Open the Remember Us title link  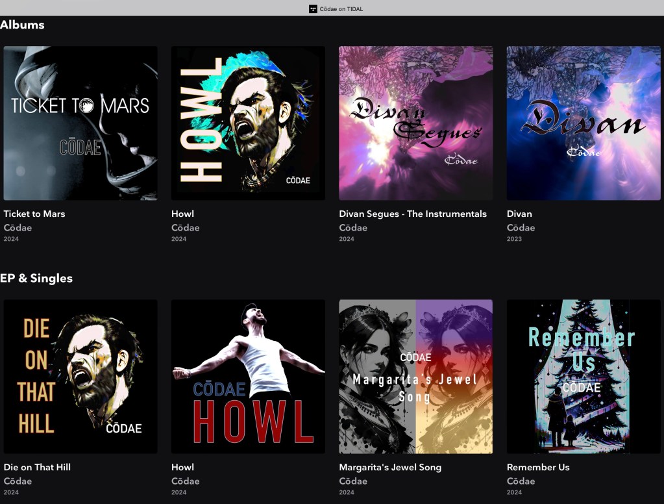(x=538, y=467)
